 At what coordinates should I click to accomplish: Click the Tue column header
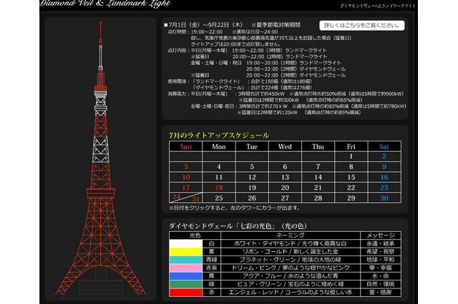click(x=252, y=146)
